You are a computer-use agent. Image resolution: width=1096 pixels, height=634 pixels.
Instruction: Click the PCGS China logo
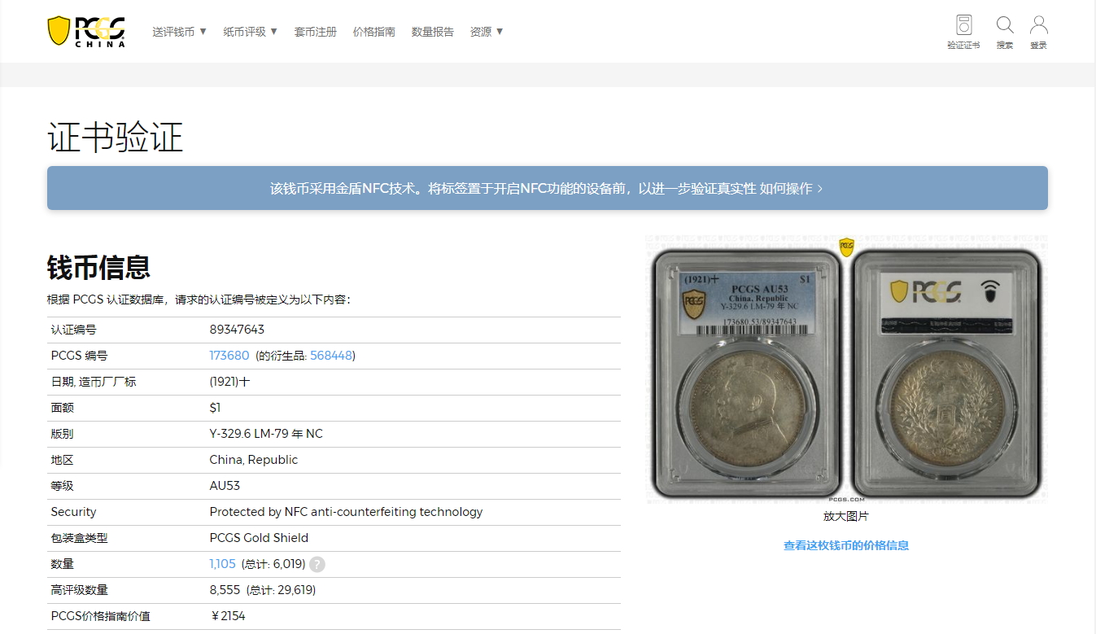click(x=86, y=31)
